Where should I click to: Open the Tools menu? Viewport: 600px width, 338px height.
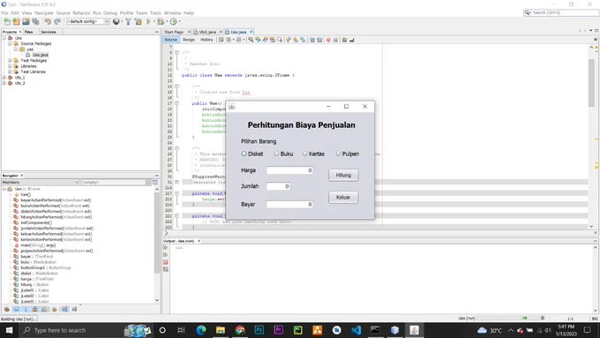[155, 13]
